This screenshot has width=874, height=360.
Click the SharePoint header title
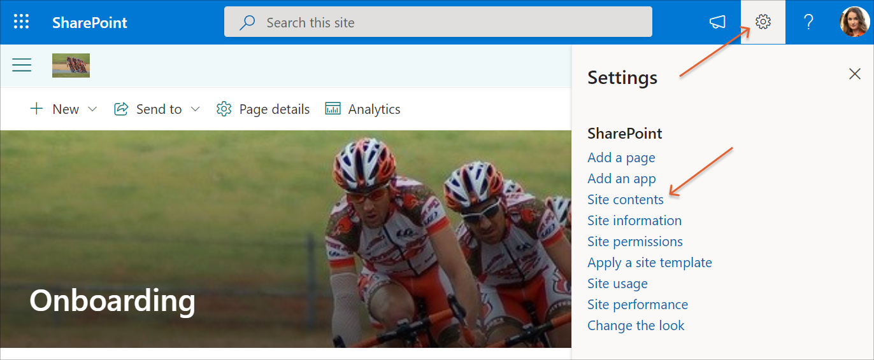point(90,23)
